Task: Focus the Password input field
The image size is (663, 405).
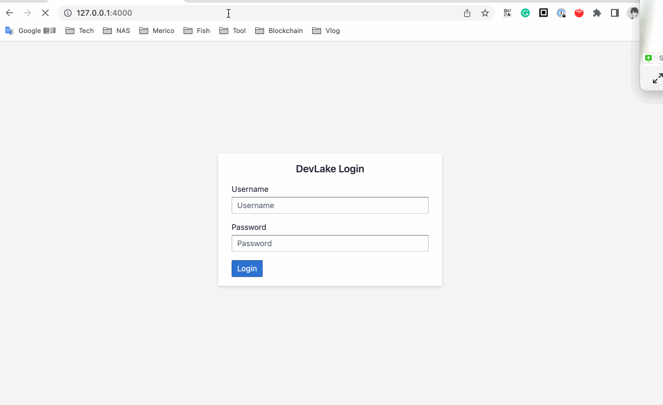Action: 330,243
